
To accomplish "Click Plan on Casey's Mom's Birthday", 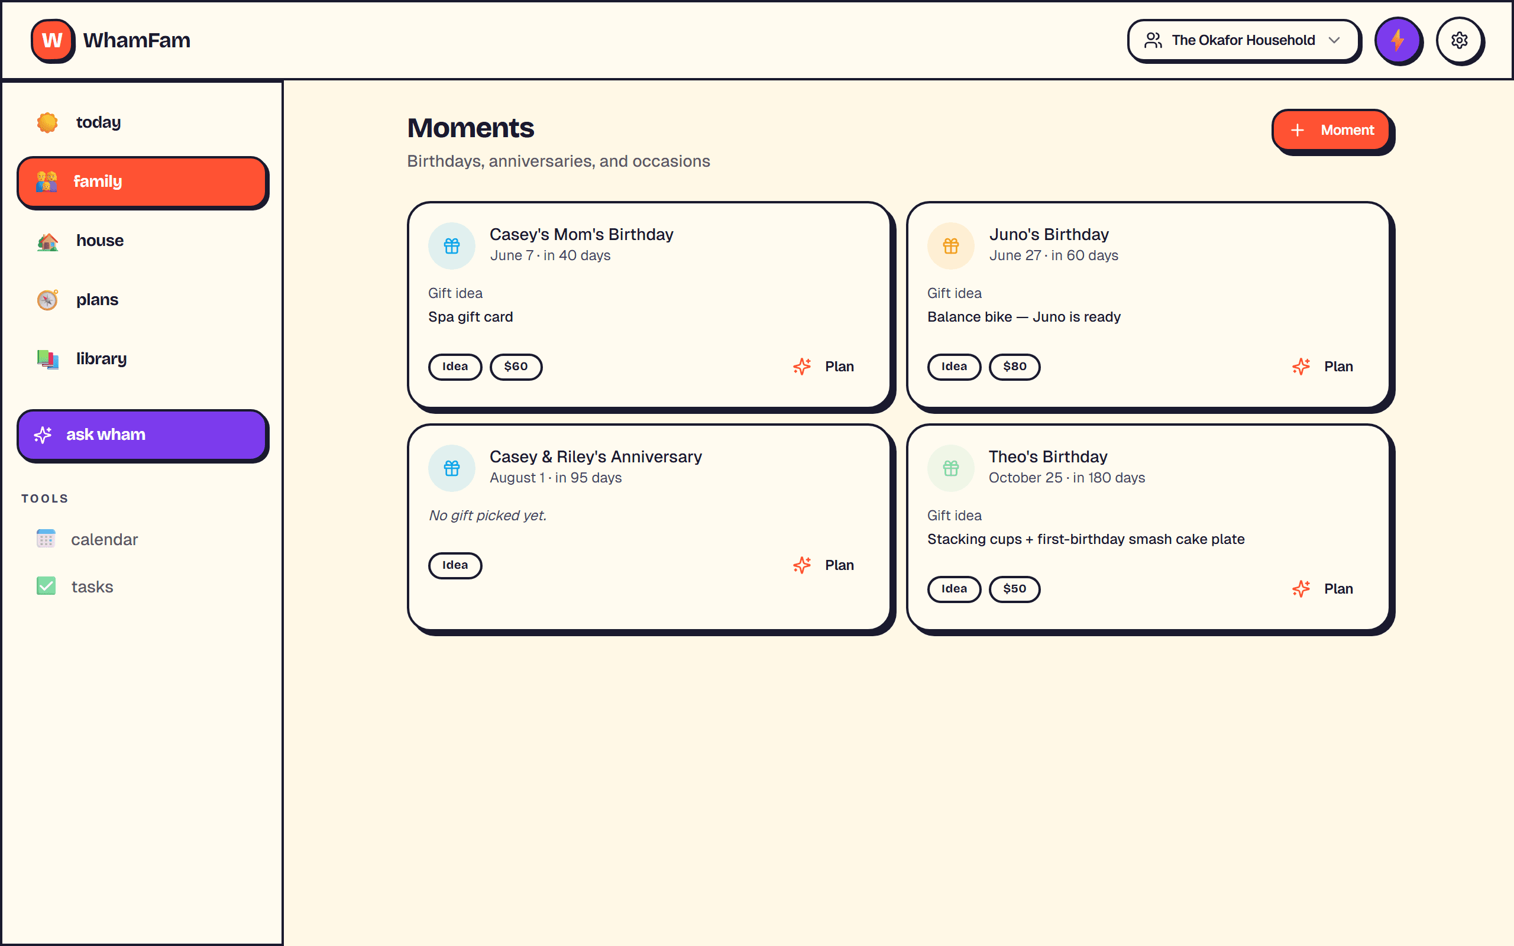I will point(823,367).
